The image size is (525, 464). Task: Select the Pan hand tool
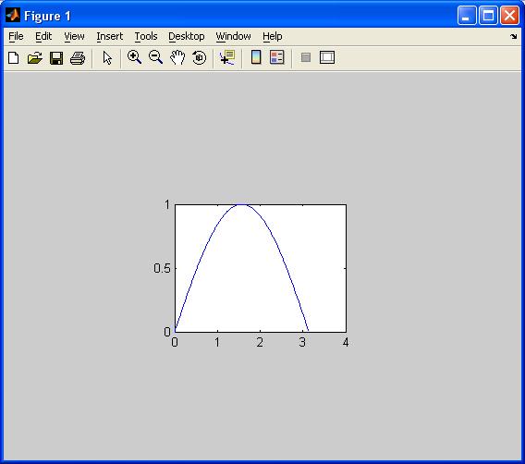tap(177, 57)
